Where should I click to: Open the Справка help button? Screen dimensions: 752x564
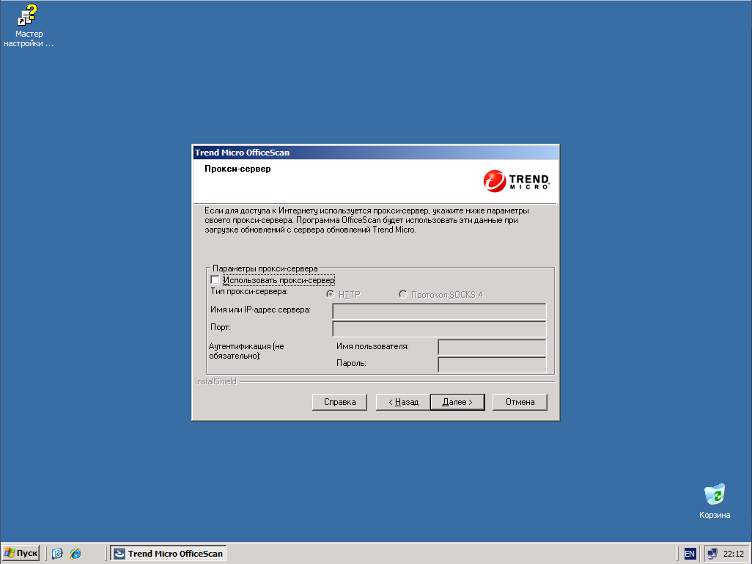(339, 402)
